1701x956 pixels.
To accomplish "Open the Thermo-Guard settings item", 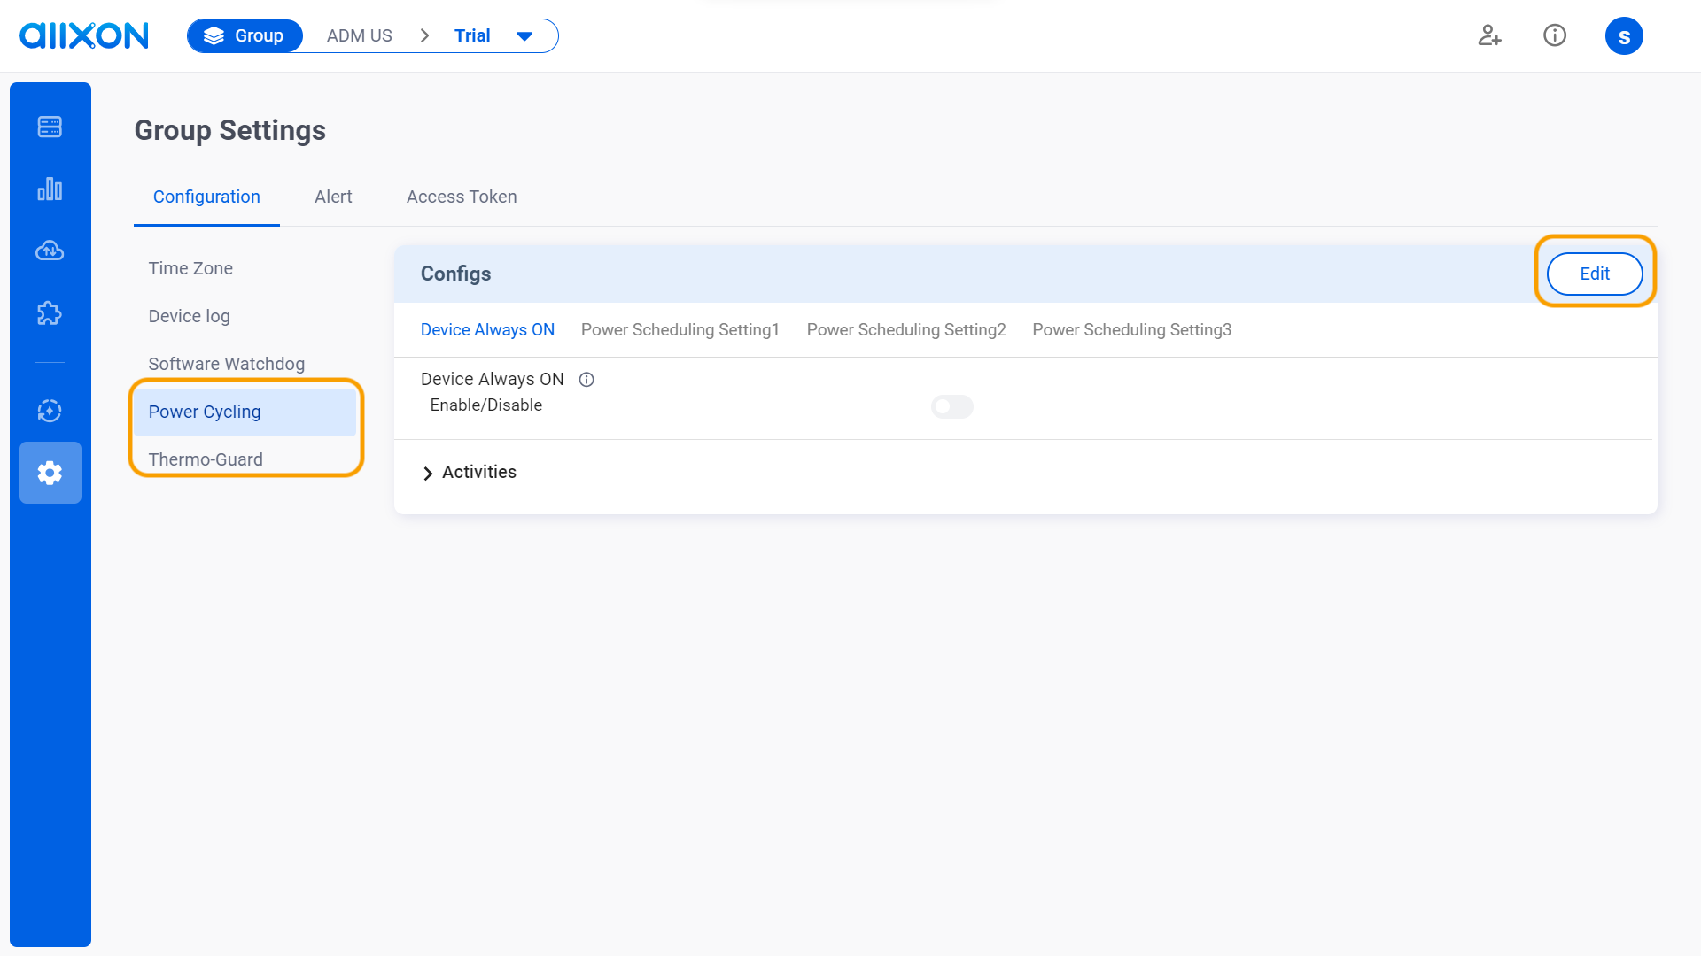I will click(x=205, y=459).
